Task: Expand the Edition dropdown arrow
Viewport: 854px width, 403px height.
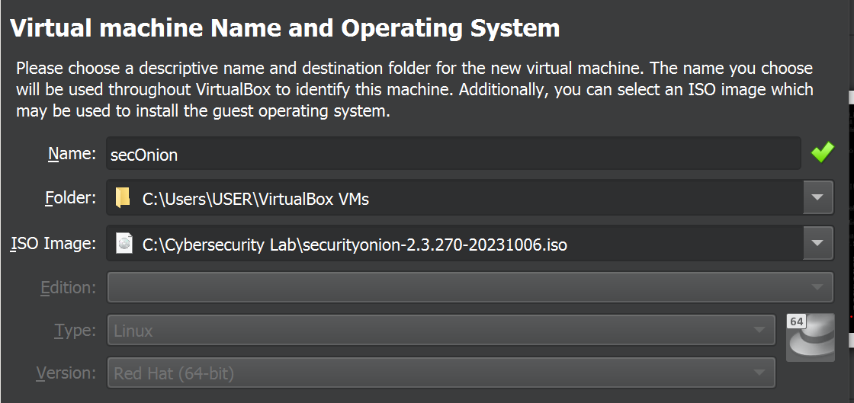Action: [x=817, y=288]
